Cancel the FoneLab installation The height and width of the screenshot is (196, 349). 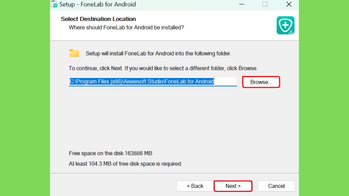[x=276, y=186]
